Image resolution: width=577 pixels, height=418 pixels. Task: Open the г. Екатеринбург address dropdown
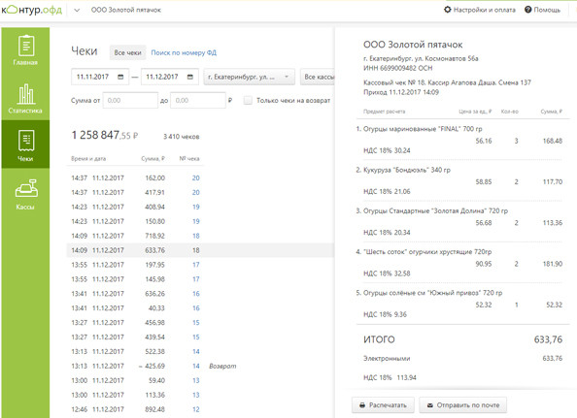[249, 77]
